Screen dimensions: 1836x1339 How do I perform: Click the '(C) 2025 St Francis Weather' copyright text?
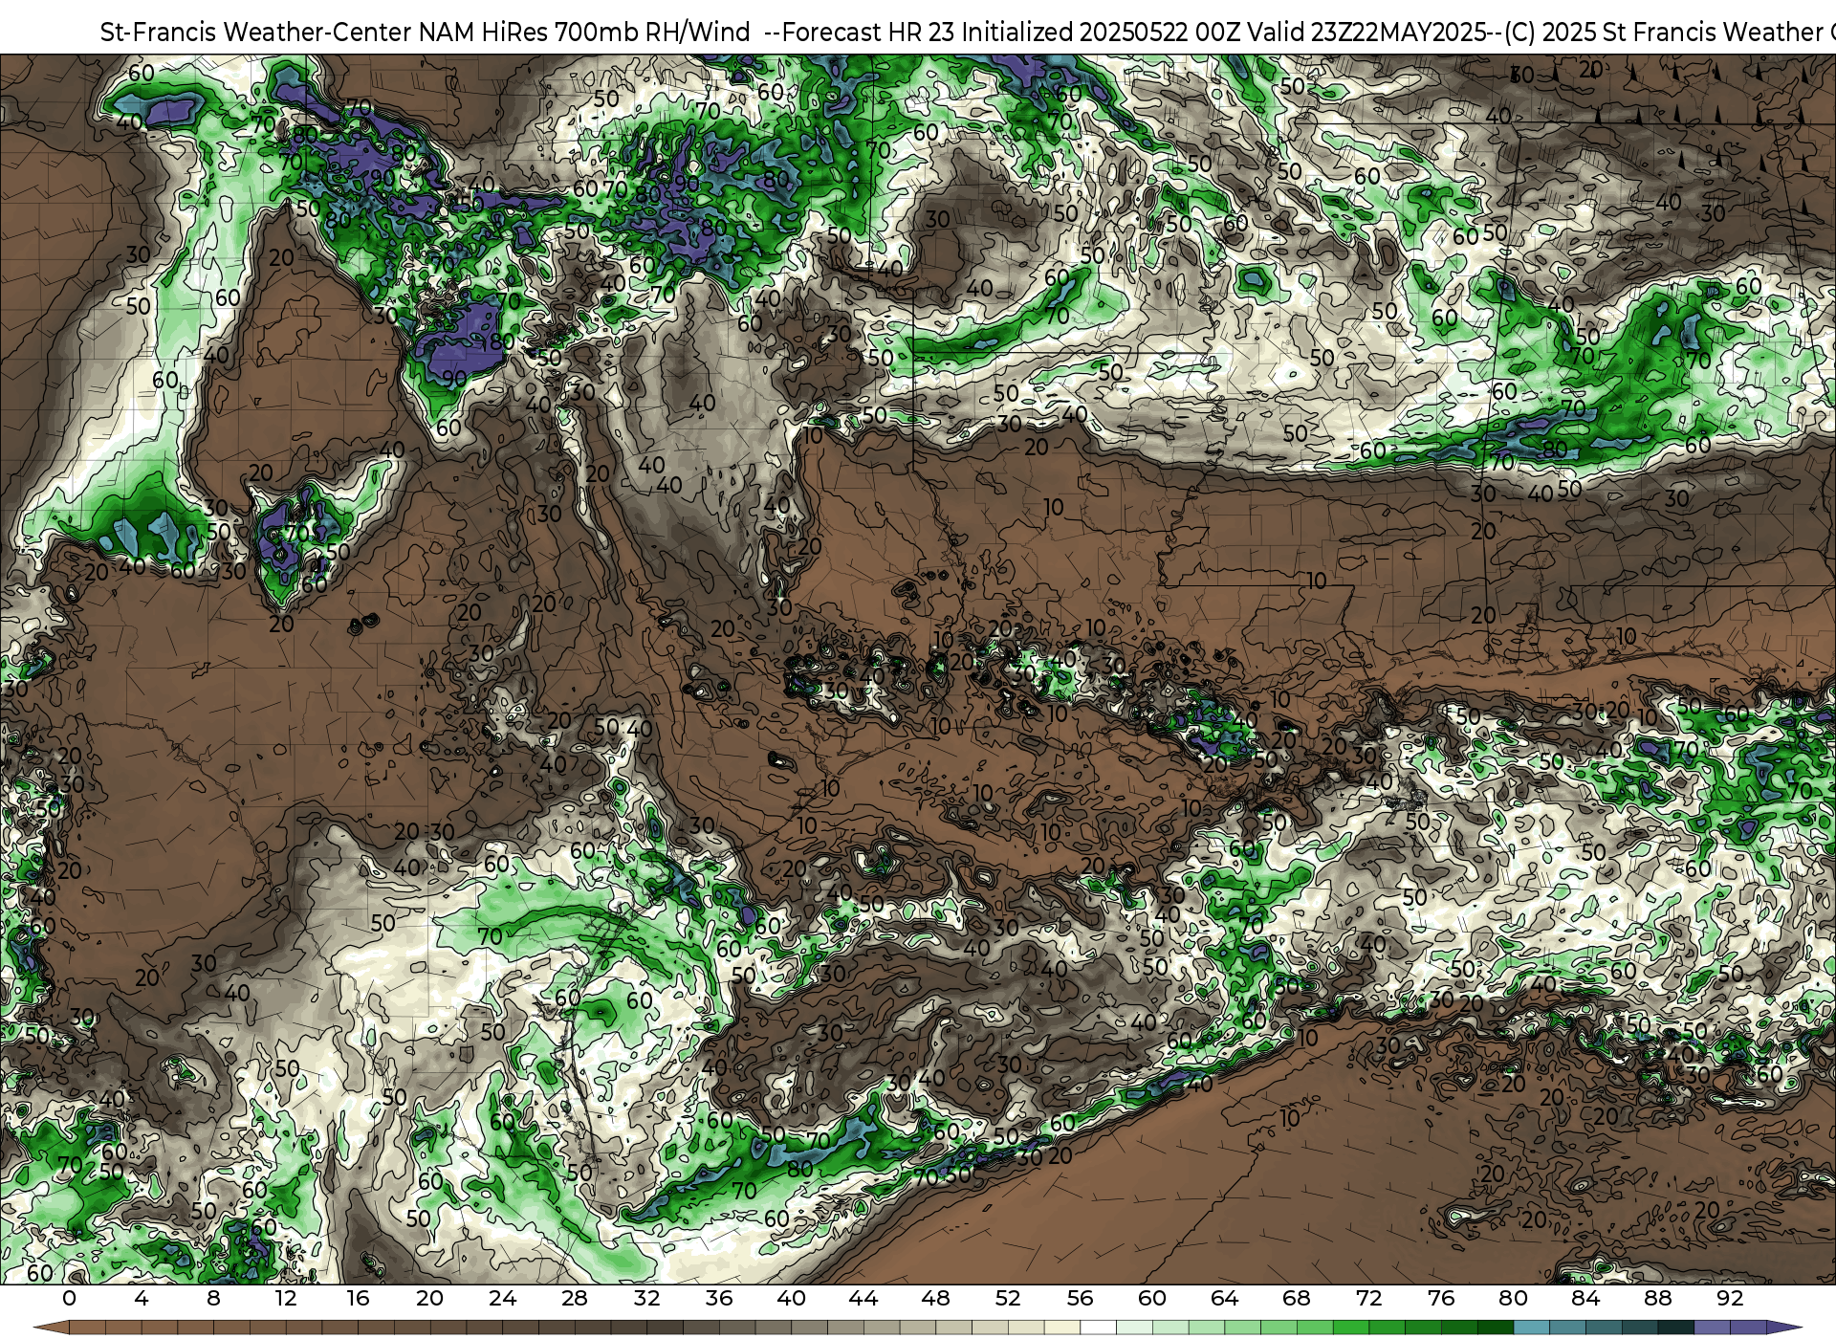(1664, 33)
